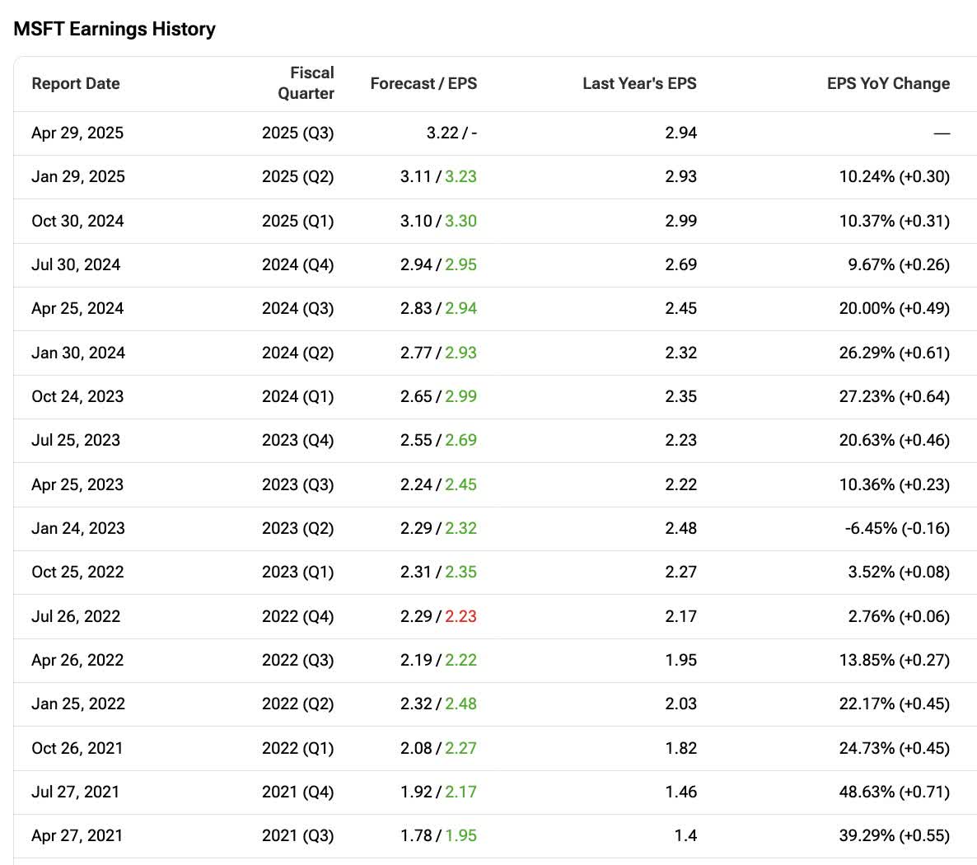Click the Oct 24, 2023 report date

77,396
